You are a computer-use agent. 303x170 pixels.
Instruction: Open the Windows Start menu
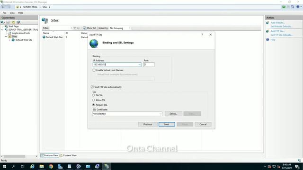click(x=4, y=166)
